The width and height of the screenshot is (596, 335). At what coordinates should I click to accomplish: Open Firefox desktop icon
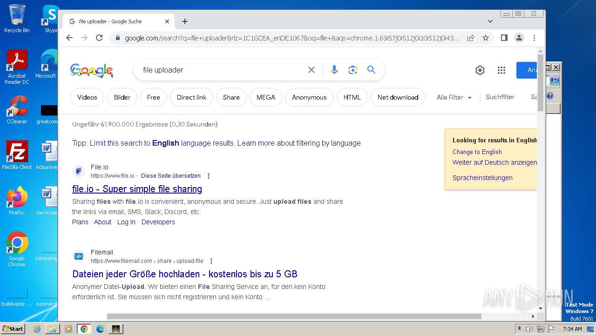[x=17, y=201]
